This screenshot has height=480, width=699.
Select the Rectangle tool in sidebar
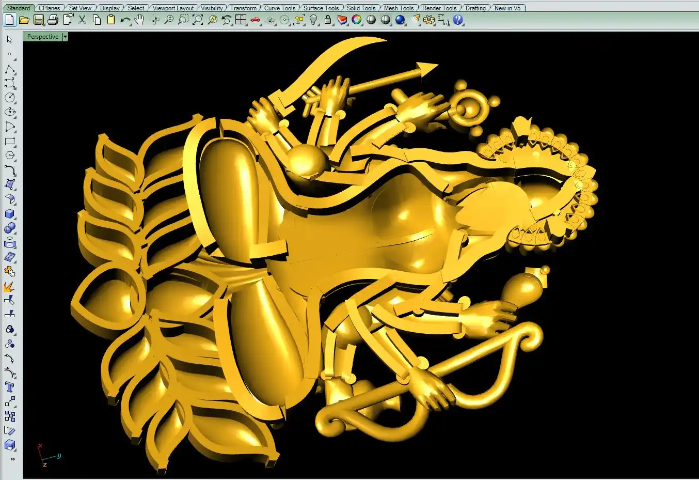(10, 141)
